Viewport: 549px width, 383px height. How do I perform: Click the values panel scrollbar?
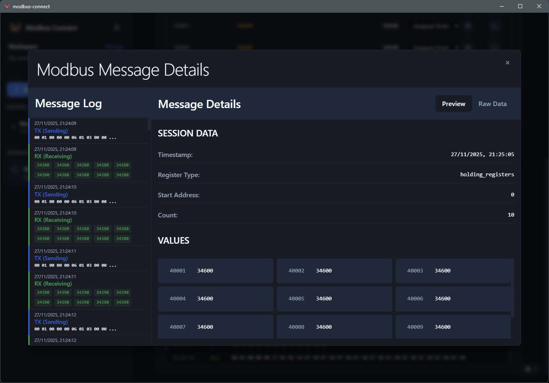click(513, 288)
